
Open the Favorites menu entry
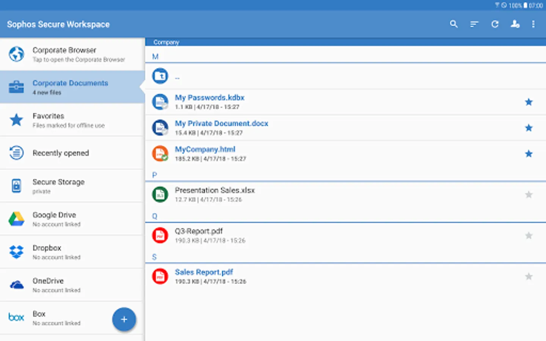(72, 120)
